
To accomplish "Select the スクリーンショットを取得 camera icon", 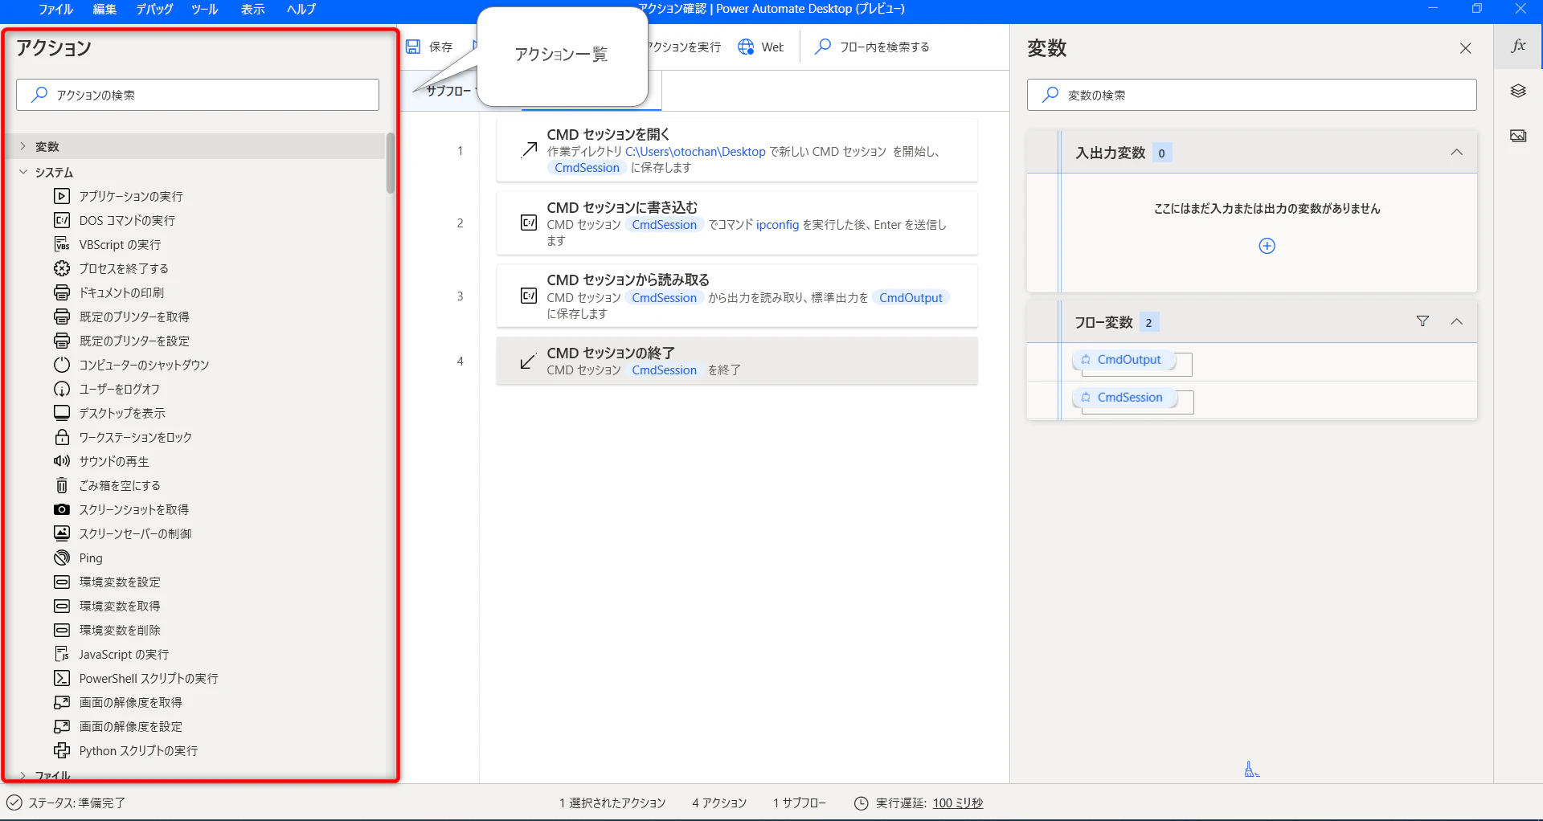I will [62, 509].
